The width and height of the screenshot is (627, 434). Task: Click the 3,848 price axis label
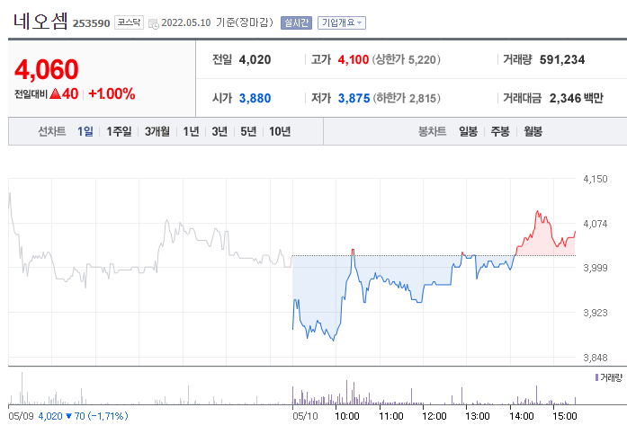595,358
